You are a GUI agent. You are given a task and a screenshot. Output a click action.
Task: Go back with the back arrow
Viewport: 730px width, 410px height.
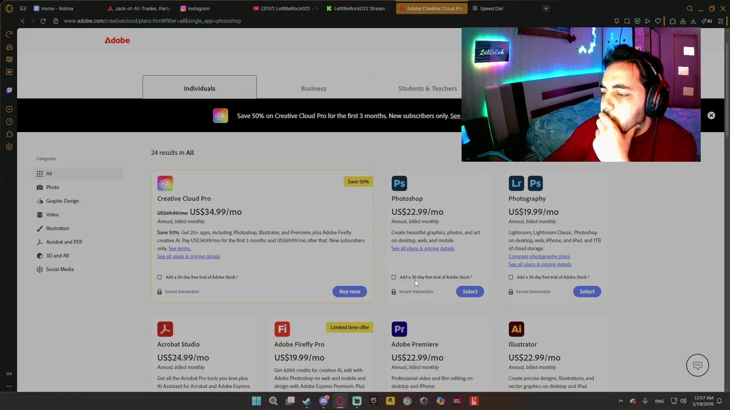point(23,21)
